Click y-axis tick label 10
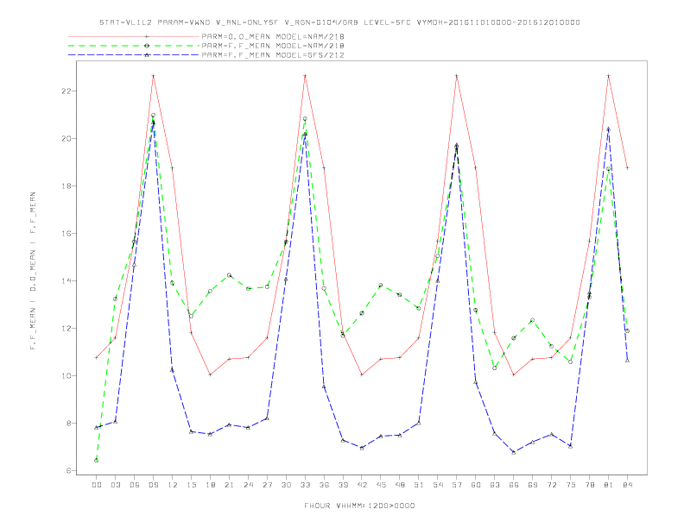 tap(66, 376)
